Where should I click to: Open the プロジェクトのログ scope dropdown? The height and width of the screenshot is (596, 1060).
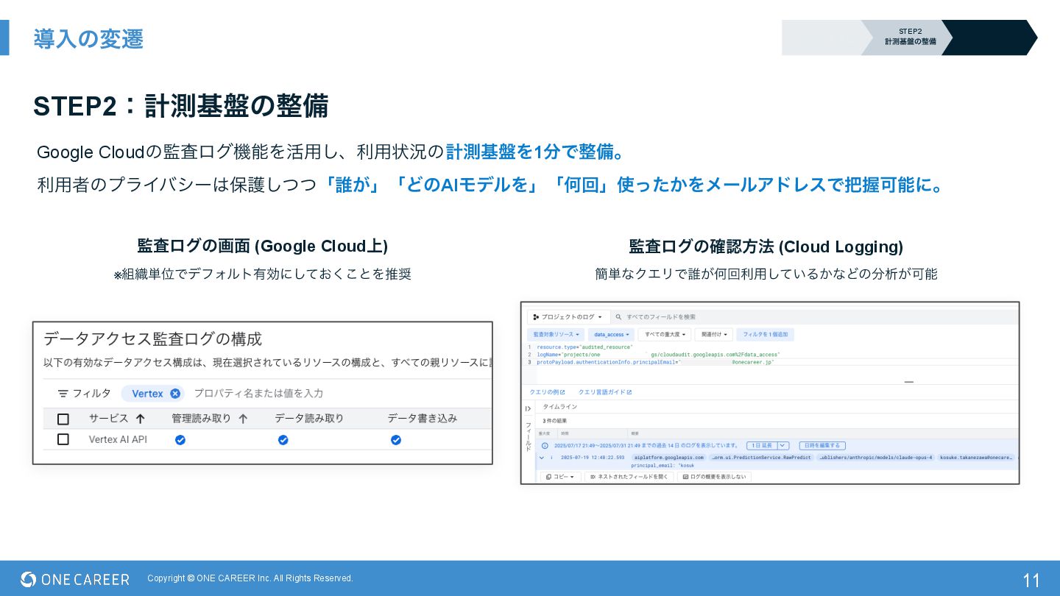point(568,317)
